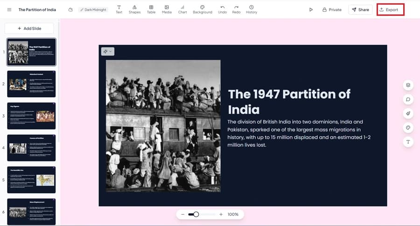The height and width of the screenshot is (226, 420).
Task: Click the Share button
Action: 360,10
